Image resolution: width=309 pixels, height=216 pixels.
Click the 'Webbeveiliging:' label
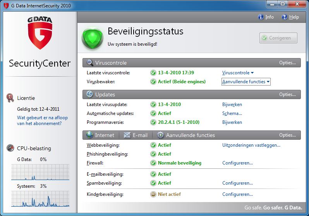point(103,145)
